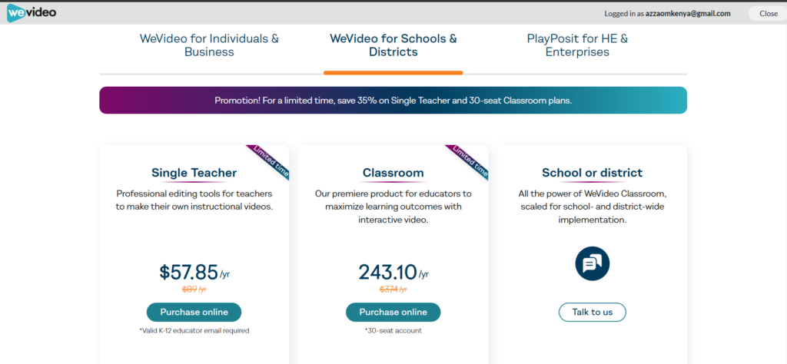
Task: Click the Single Teacher plan heading
Action: tap(194, 173)
